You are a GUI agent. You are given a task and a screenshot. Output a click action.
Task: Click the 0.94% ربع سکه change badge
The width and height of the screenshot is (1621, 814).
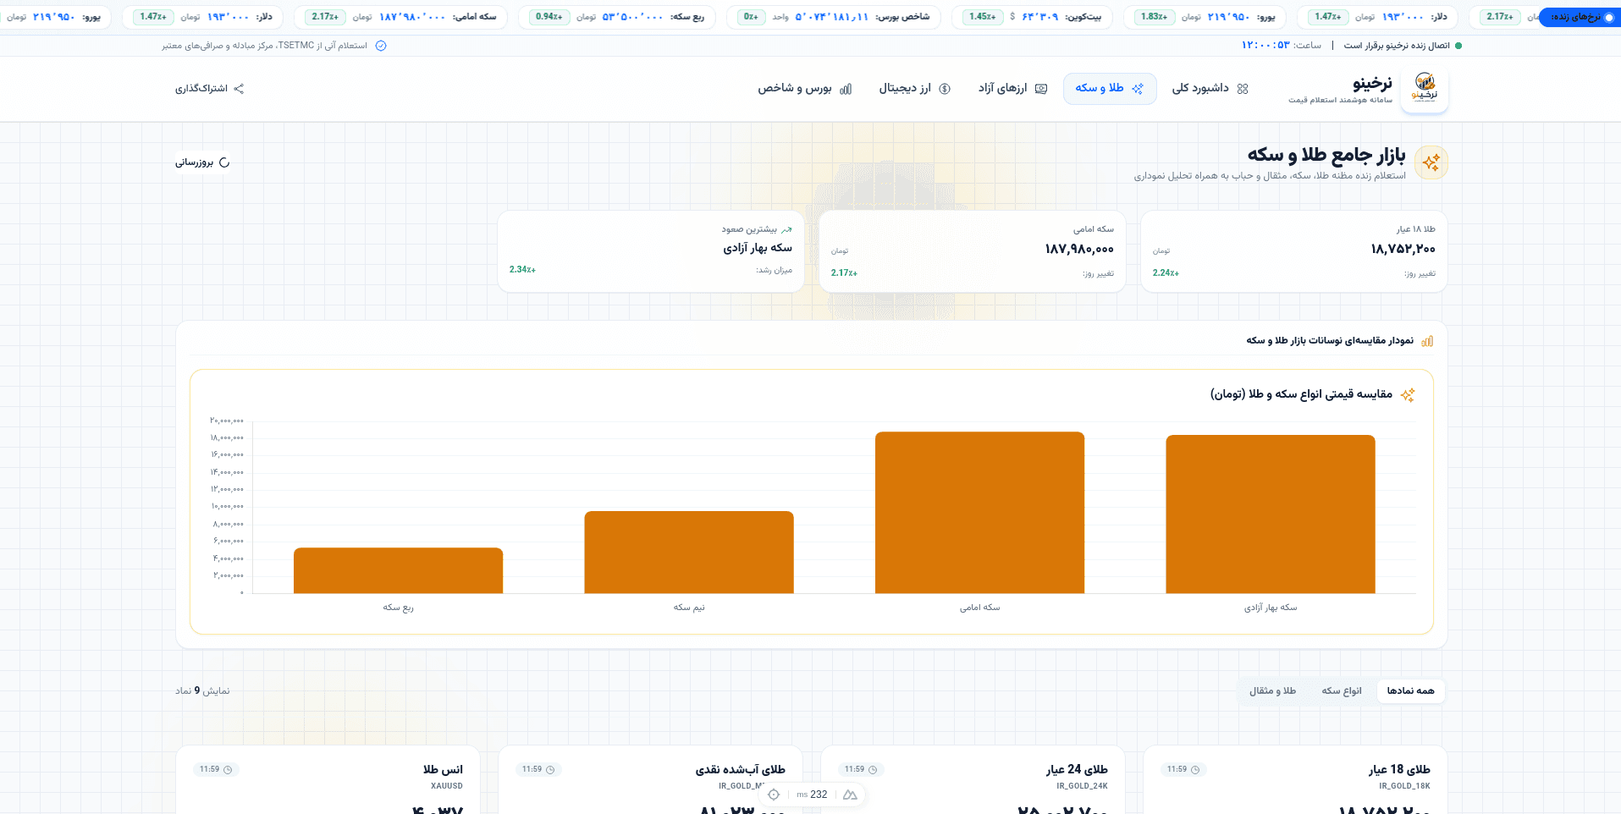pyautogui.click(x=549, y=17)
